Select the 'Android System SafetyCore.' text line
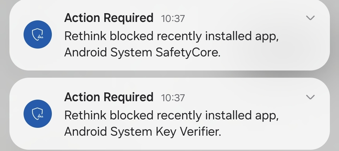339x151 pixels. point(142,53)
